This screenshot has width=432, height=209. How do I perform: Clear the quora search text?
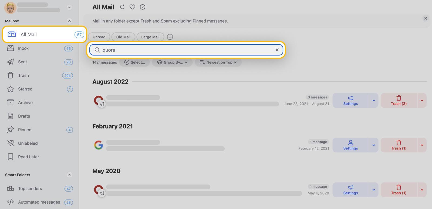(x=277, y=50)
